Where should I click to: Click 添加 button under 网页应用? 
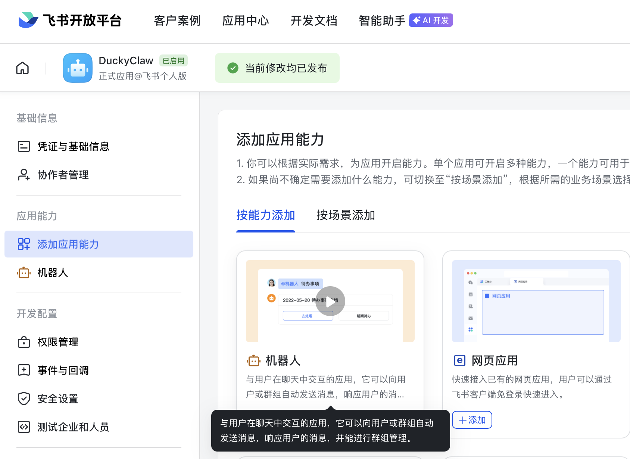point(472,420)
